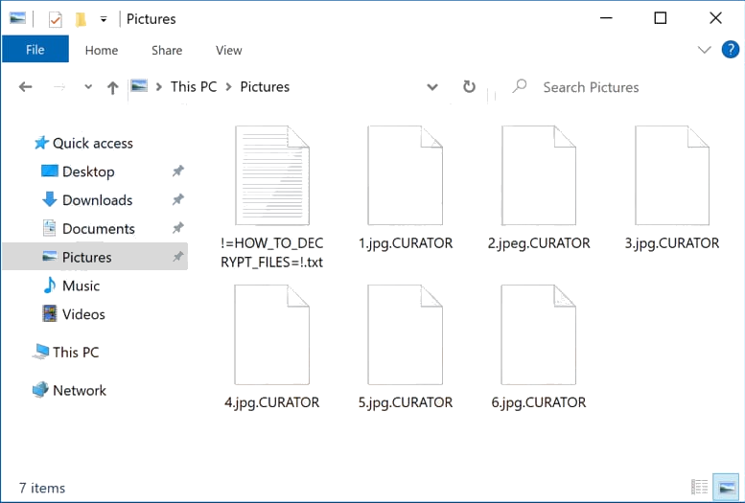Switch to the View ribbon tab
745x503 pixels.
point(229,50)
